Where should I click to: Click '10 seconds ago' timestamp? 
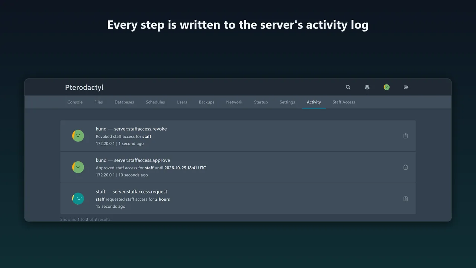[x=133, y=175]
